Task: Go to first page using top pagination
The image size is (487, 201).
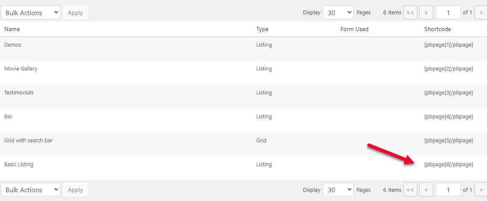Action: (x=410, y=13)
